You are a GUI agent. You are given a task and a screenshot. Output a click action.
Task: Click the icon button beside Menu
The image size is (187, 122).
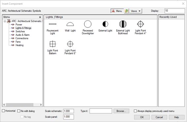pos(126,11)
